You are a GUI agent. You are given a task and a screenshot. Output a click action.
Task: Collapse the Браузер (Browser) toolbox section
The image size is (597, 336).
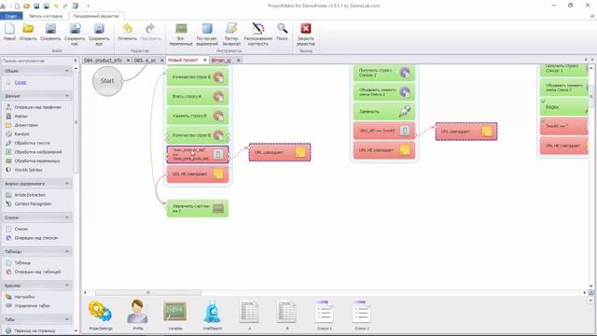(67, 286)
